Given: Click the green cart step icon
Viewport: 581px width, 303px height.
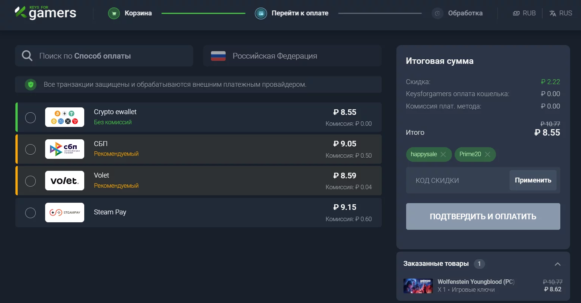Looking at the screenshot, I should point(114,14).
